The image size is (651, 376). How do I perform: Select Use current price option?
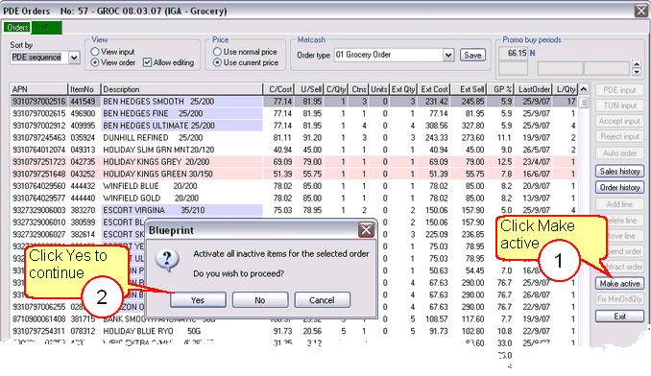217,62
